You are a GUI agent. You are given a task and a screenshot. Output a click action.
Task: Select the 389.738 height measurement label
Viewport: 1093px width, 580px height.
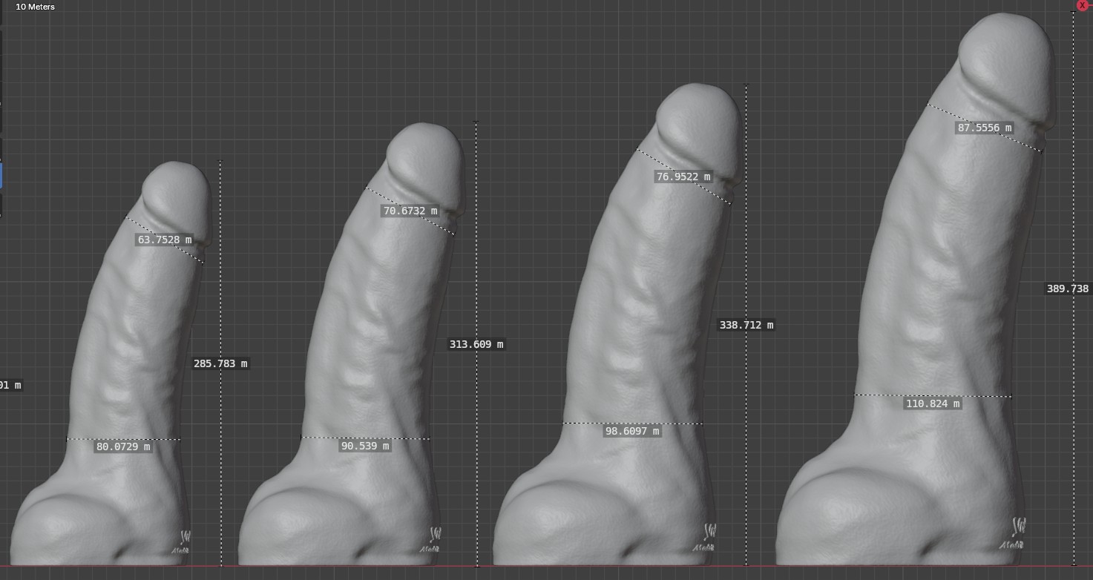[x=1067, y=289]
